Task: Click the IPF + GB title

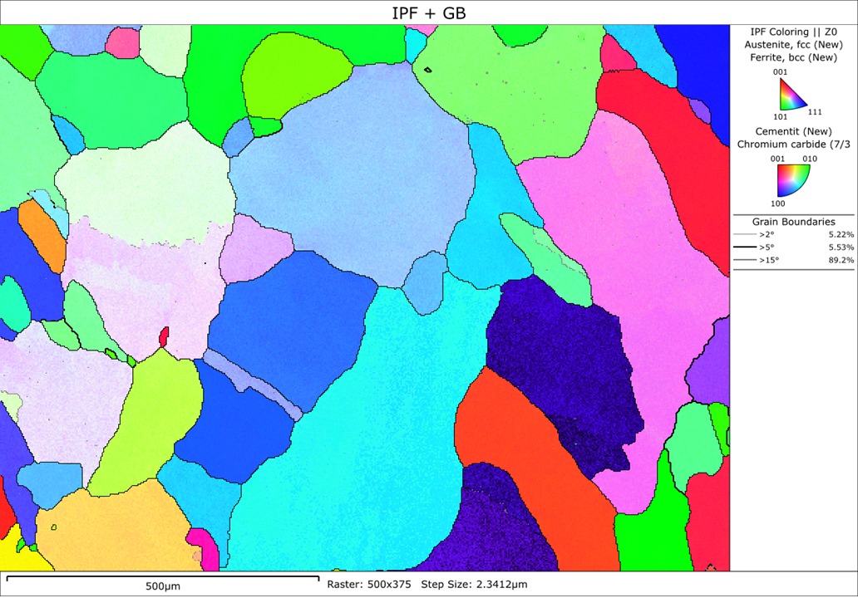Action: [428, 12]
